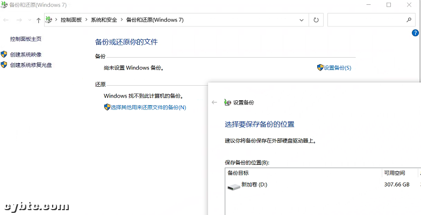This screenshot has width=421, height=215.
Task: Click 选择其他用来还原文件的备份(N) link
Action: click(x=148, y=107)
